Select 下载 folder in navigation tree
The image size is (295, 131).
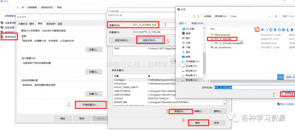click(x=186, y=47)
